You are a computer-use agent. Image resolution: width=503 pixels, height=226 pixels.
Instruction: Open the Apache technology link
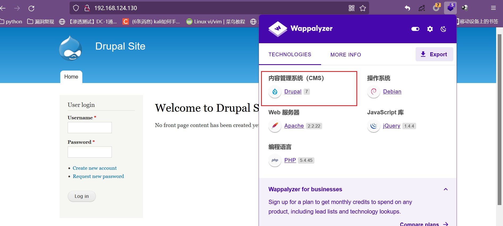point(294,126)
